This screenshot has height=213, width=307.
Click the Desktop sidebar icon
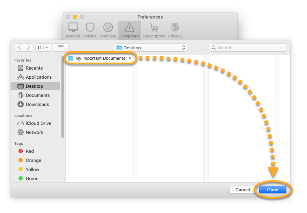21,86
